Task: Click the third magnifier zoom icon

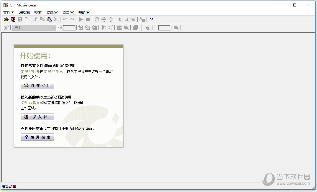Action: [x=133, y=19]
